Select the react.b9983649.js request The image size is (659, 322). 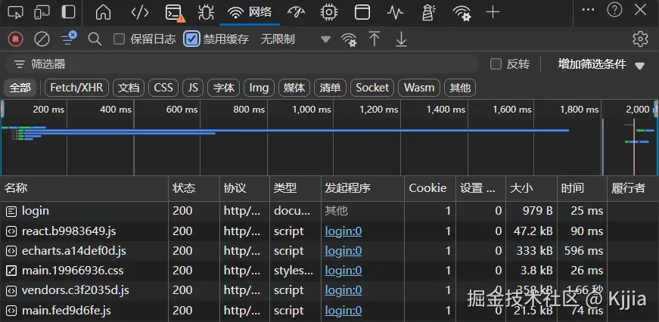pos(330,231)
